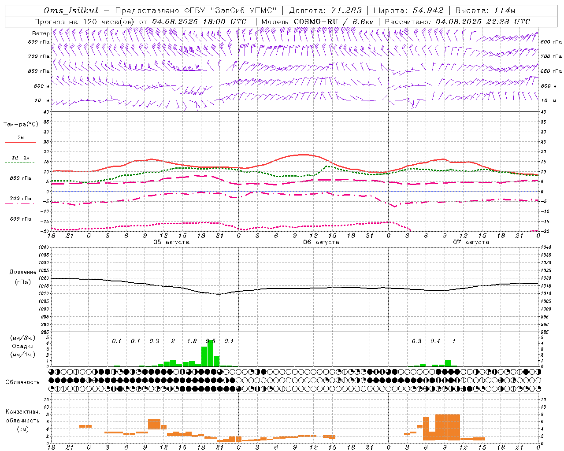Select the Давление pressure panel label
This screenshot has width=564, height=451.
[x=23, y=272]
